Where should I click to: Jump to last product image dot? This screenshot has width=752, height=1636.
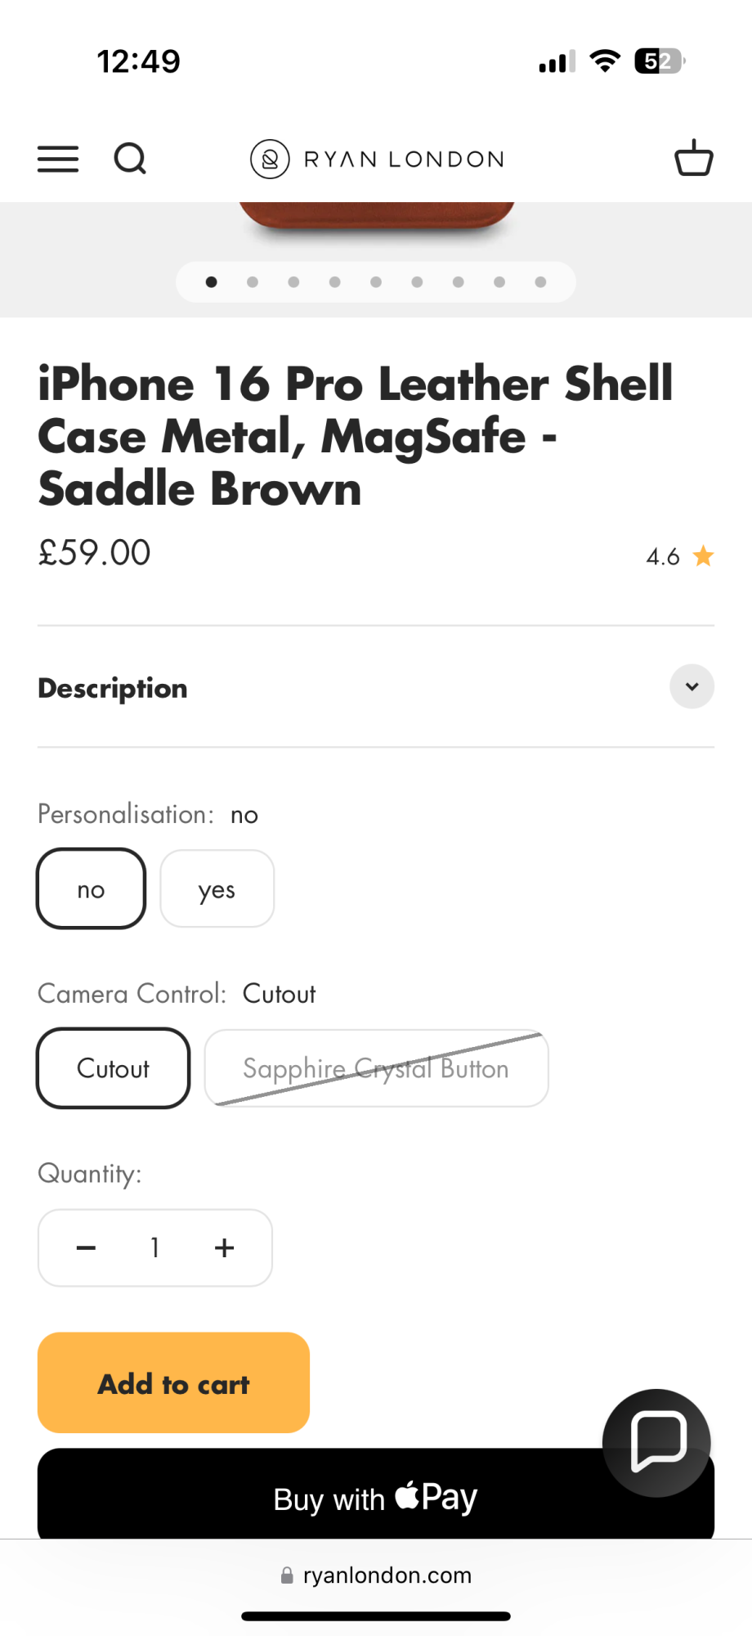click(540, 282)
